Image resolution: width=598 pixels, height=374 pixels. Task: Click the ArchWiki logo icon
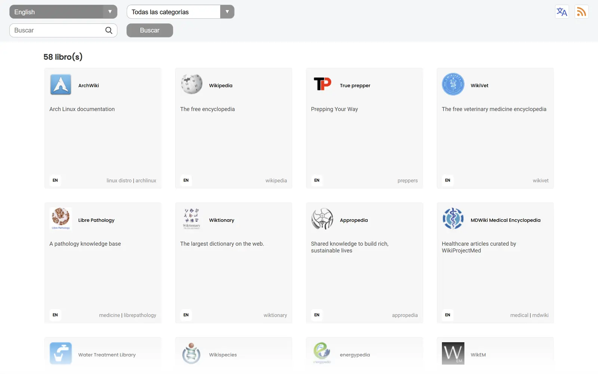point(61,85)
